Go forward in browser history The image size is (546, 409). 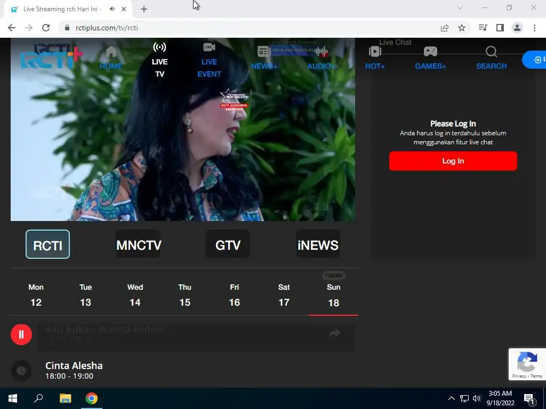pos(29,28)
